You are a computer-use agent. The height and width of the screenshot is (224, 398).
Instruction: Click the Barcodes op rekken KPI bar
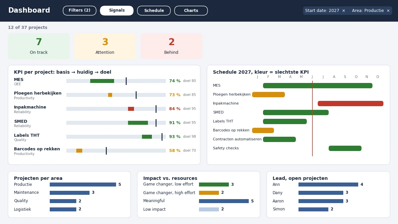click(x=116, y=151)
